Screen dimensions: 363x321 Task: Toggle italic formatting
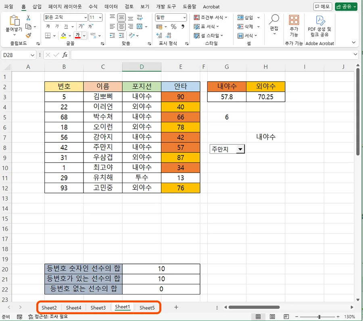pyautogui.click(x=57, y=26)
